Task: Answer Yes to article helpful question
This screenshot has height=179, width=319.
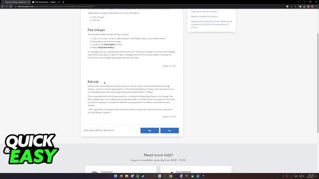Action: pos(150,130)
